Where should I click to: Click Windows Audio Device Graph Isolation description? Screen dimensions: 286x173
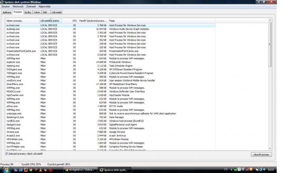coord(129,29)
